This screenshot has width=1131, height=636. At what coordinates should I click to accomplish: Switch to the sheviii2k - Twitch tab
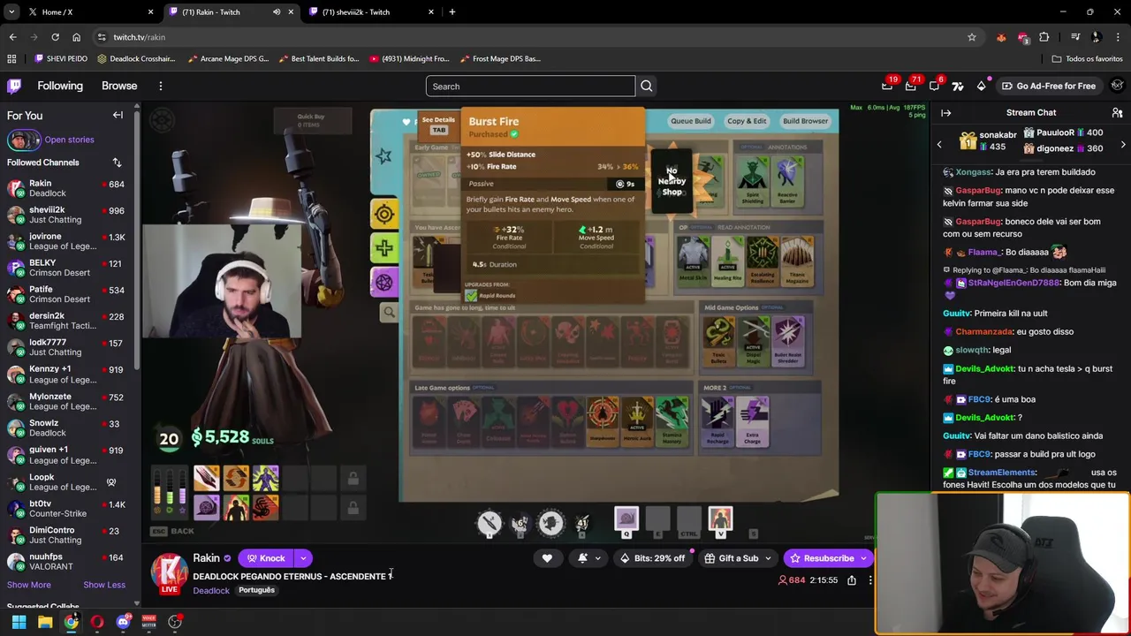369,12
